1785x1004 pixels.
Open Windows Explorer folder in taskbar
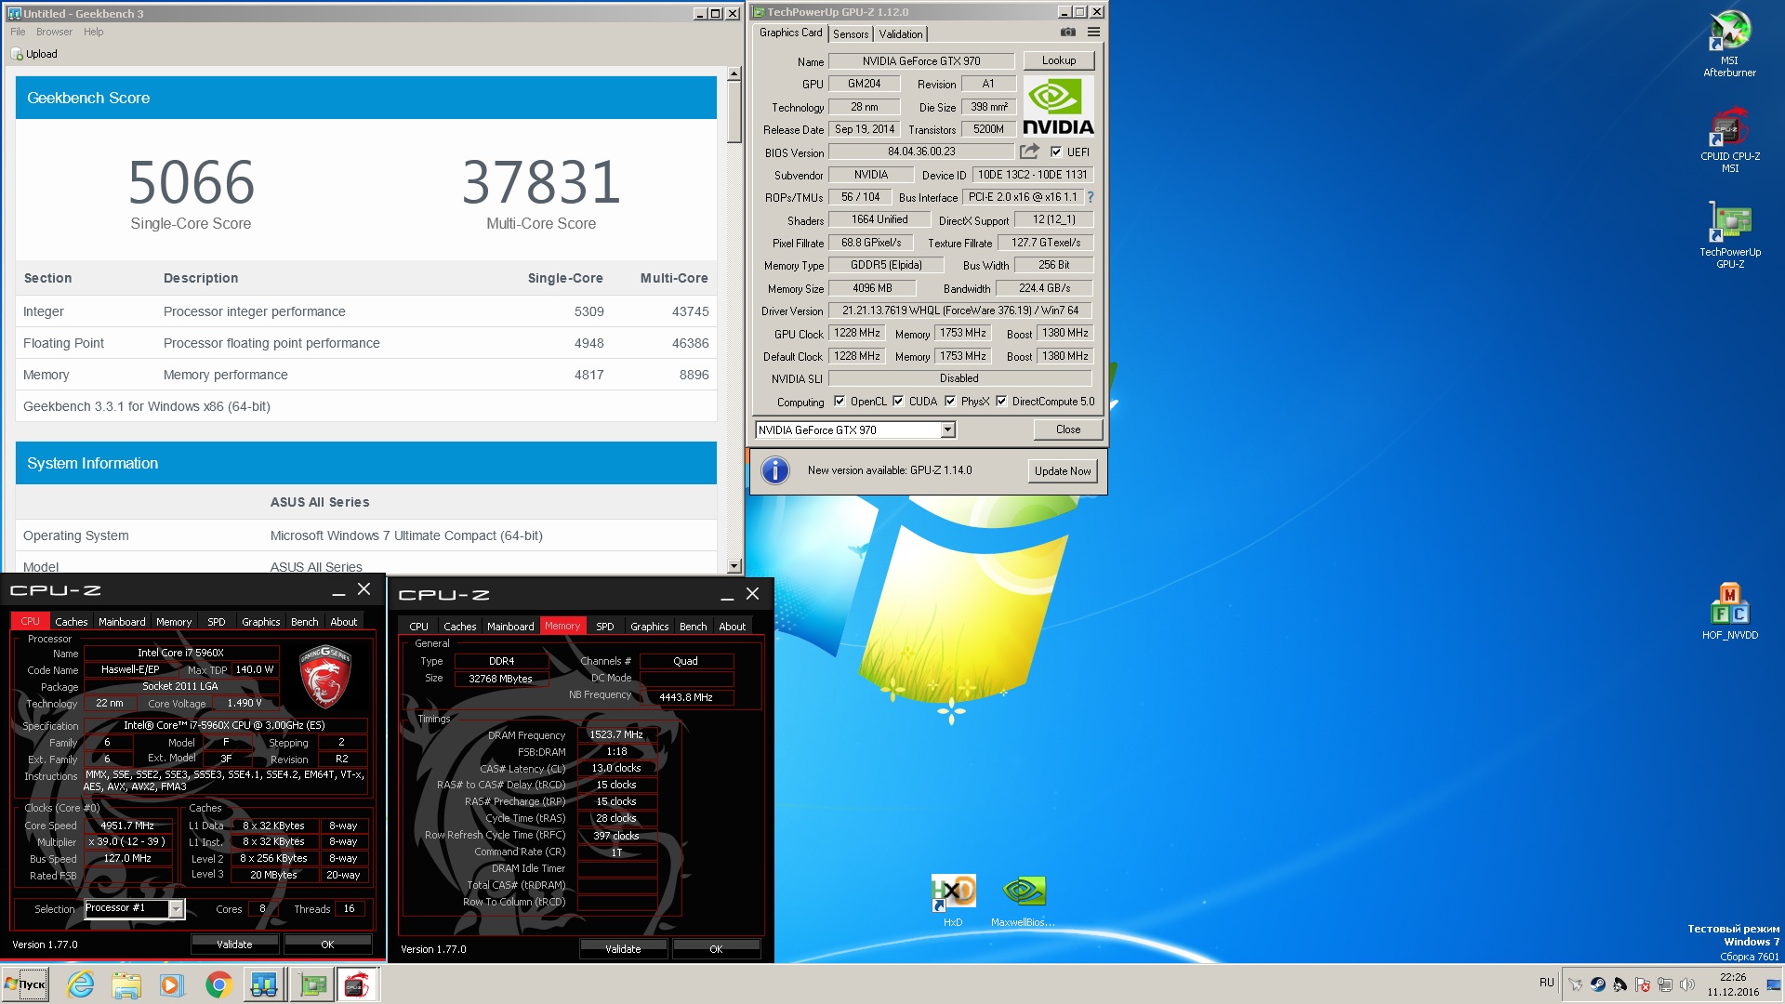(x=126, y=984)
